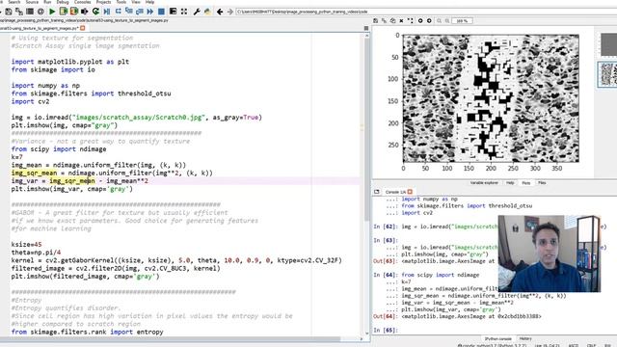Click the 'k=7' code line
This screenshot has width=617, height=347.
click(17, 157)
